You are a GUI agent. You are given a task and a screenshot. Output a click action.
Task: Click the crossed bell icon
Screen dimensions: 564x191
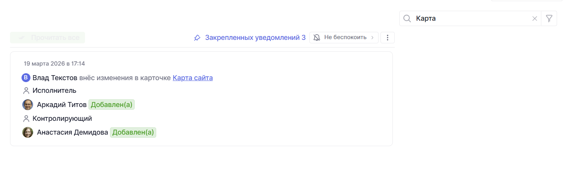pyautogui.click(x=317, y=38)
